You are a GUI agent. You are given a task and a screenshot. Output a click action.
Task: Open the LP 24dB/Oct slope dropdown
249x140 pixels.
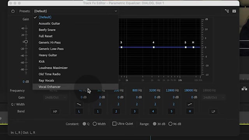click(214, 98)
